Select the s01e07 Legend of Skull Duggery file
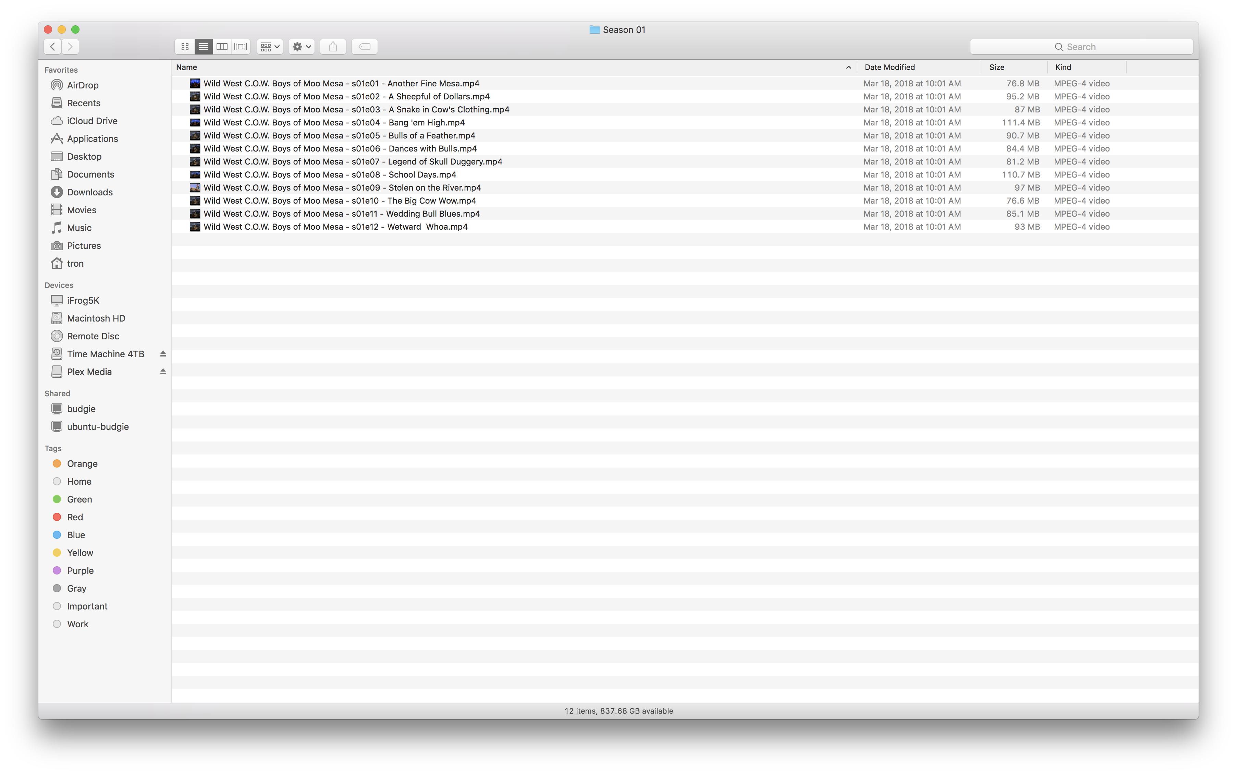 click(353, 162)
